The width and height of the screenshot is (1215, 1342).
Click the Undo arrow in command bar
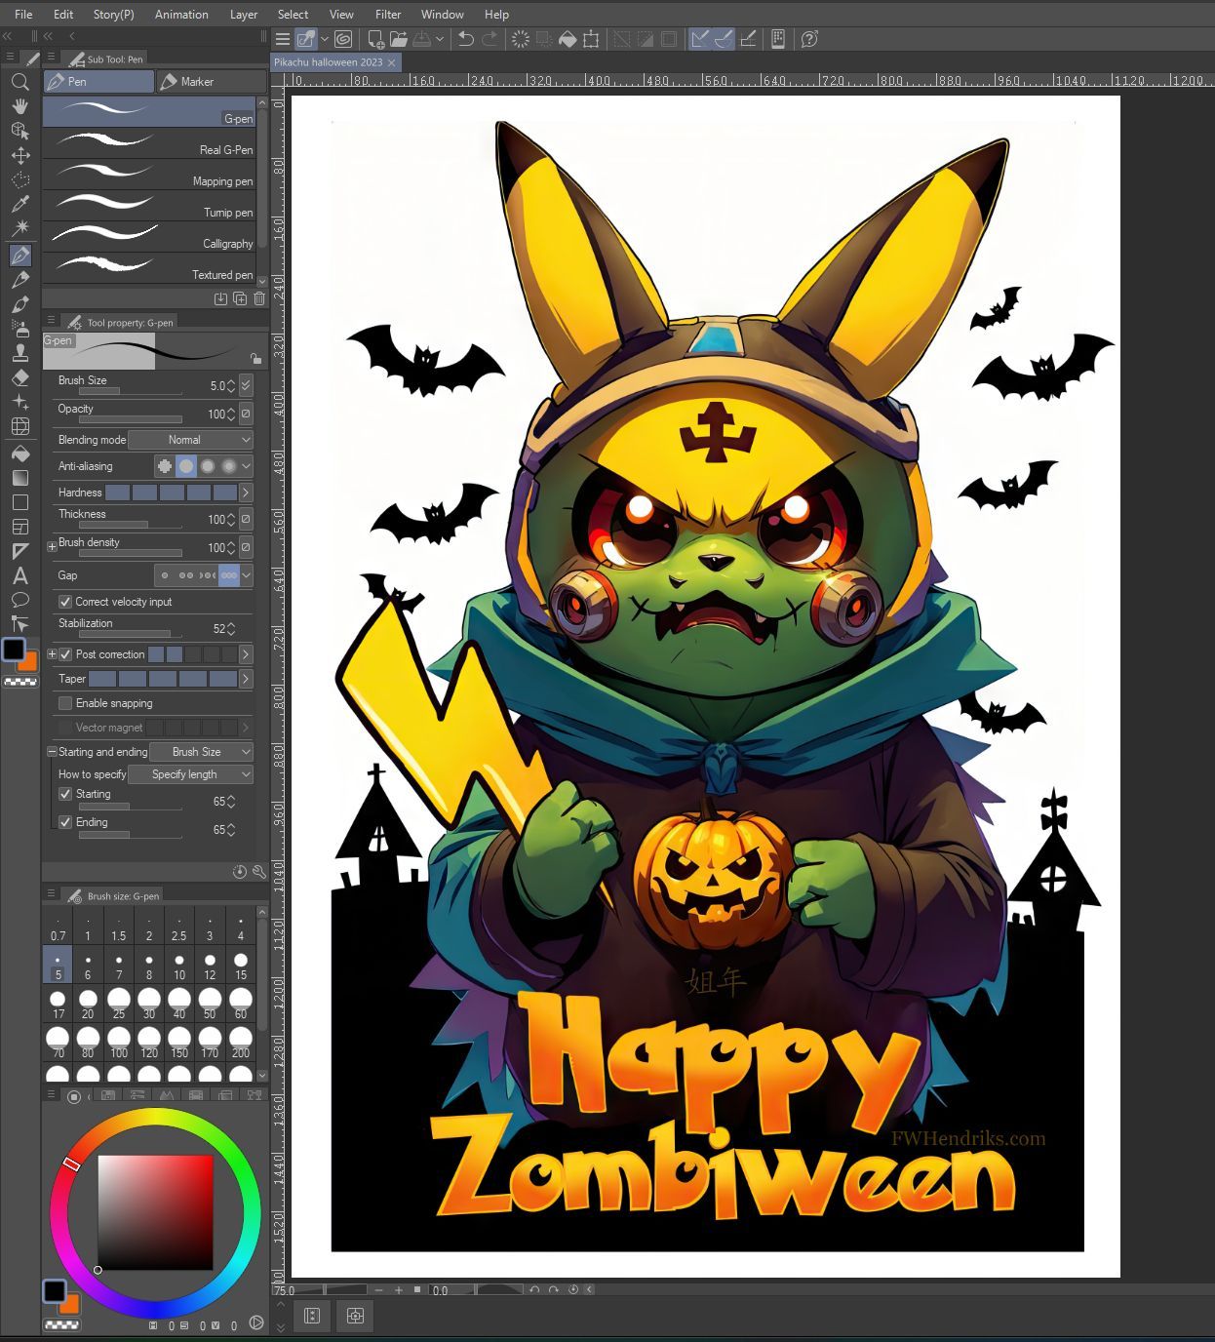click(465, 39)
